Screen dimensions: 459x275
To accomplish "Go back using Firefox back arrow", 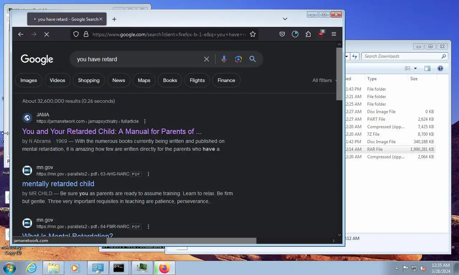I will pos(21,34).
